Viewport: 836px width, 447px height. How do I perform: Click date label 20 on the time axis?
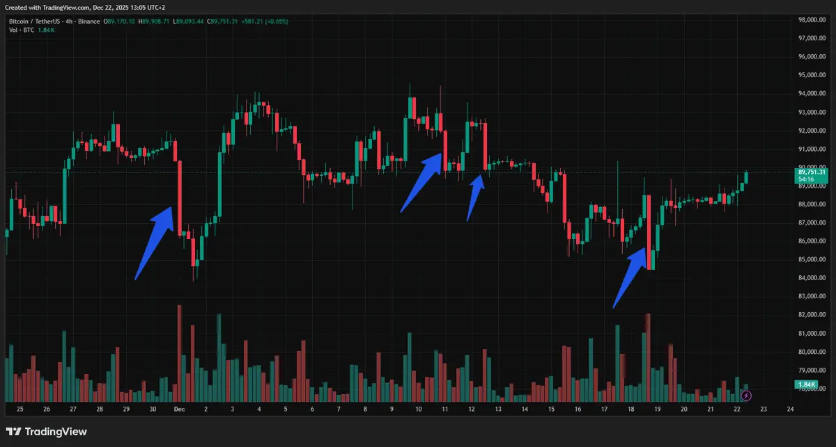click(684, 409)
